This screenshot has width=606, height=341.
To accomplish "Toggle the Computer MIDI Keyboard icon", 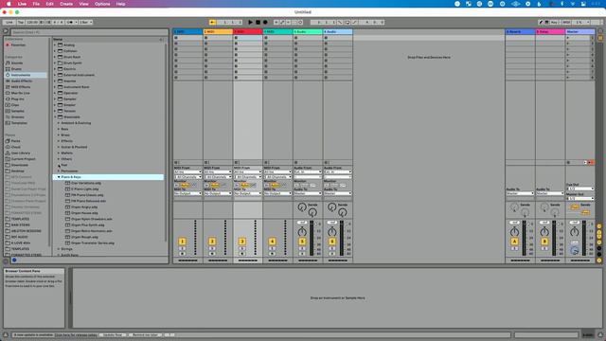I will tap(546, 23).
